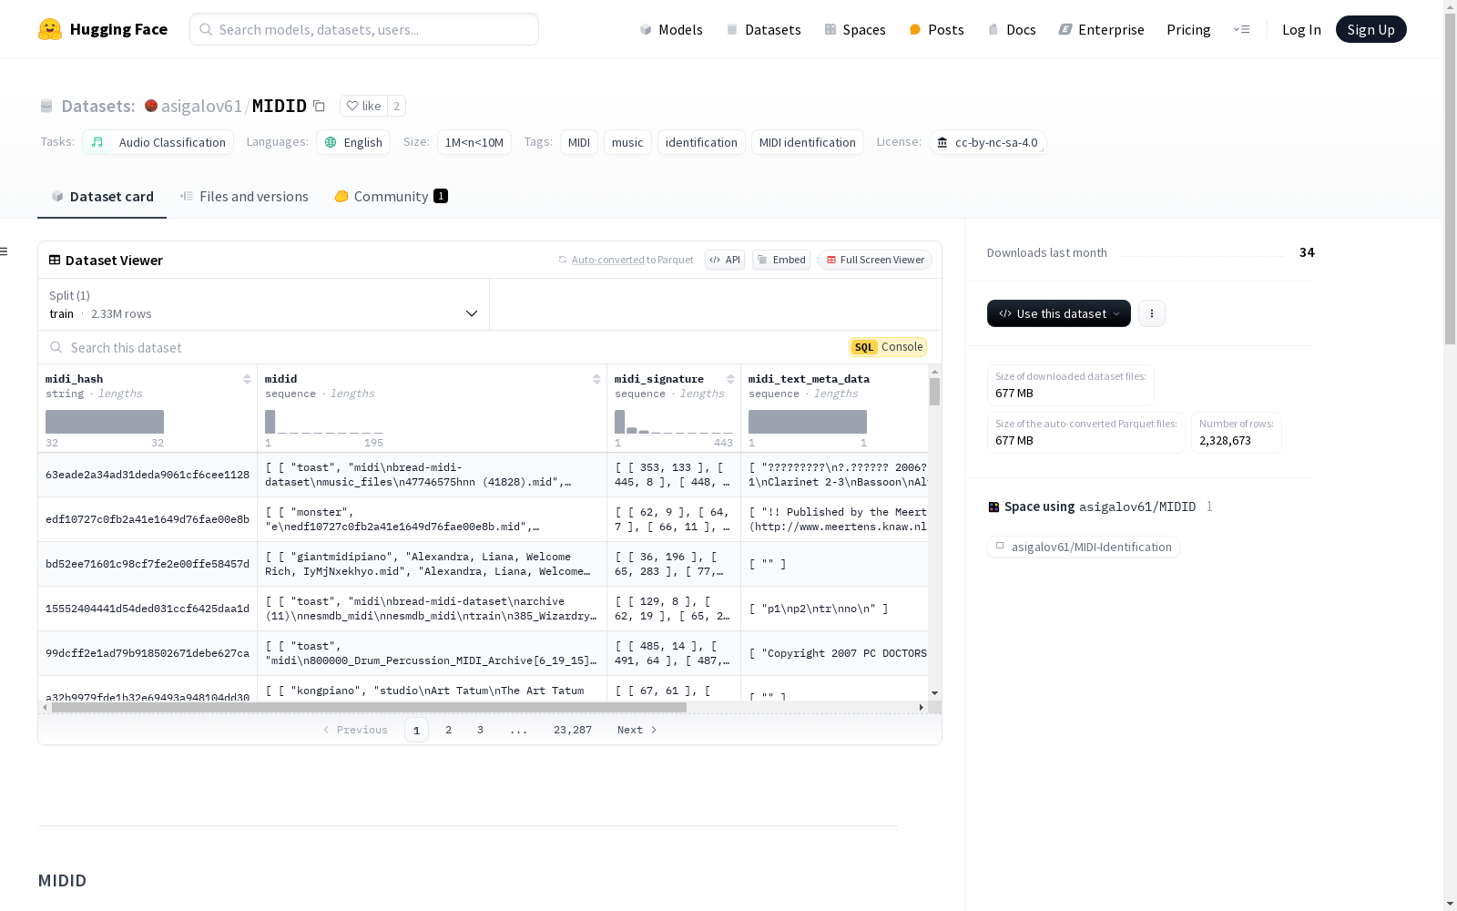Open the Pricing page link
The height and width of the screenshot is (911, 1457).
click(x=1188, y=29)
